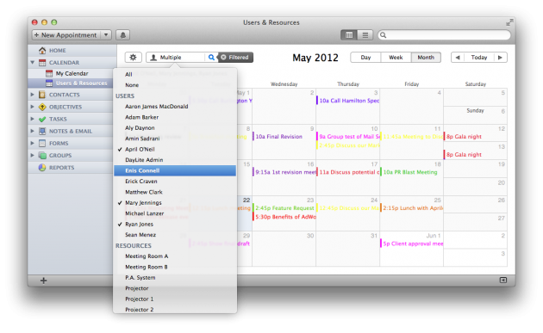Select DayLite Admin in the list
The height and width of the screenshot is (333, 543).
click(x=175, y=160)
